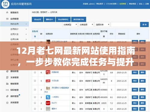150x112 pixels.
Task: Click the 赚钱联盟 sidebar icon
Action: 7,71
